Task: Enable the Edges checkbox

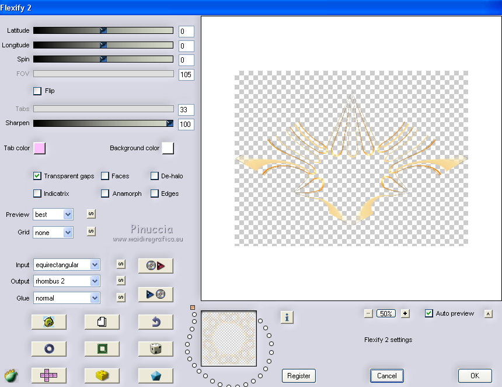Action: point(155,193)
